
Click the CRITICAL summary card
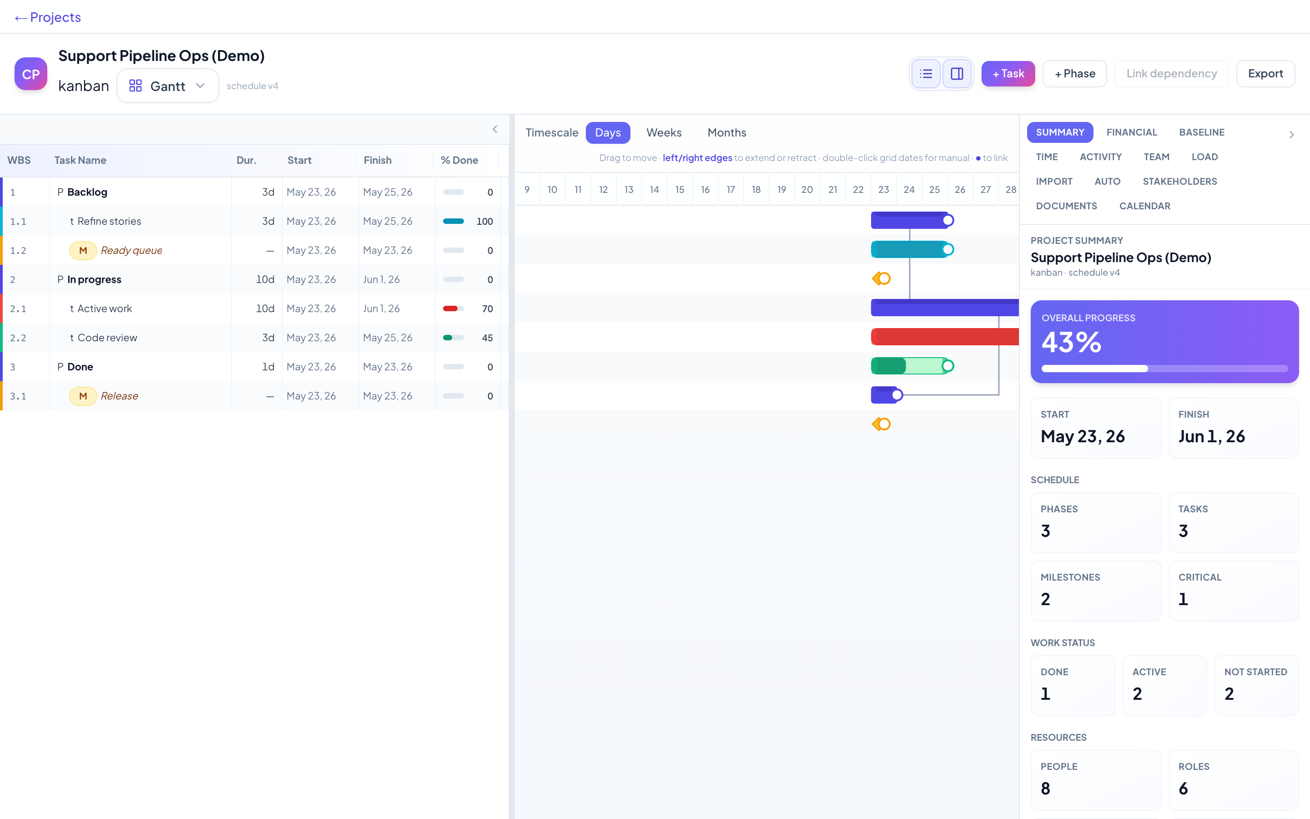tap(1234, 591)
